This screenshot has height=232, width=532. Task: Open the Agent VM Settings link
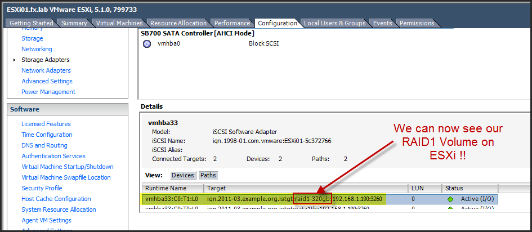(47, 221)
